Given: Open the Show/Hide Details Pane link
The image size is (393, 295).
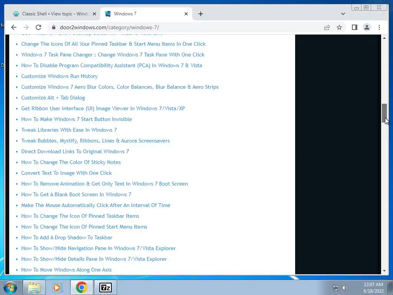Looking at the screenshot, I should tap(94, 259).
